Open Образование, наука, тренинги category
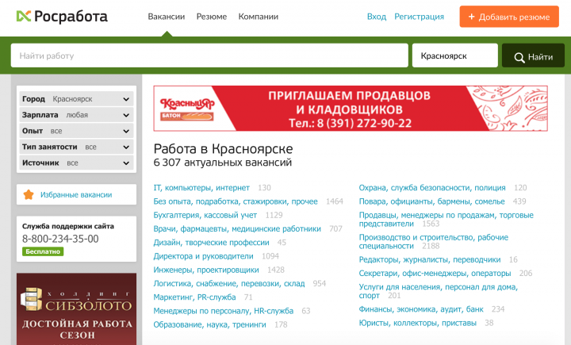The width and height of the screenshot is (571, 345). point(209,324)
